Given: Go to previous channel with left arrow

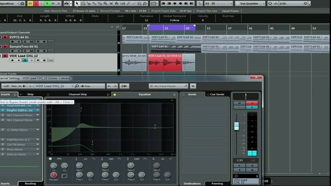Looking at the screenshot, I should [x=109, y=86].
